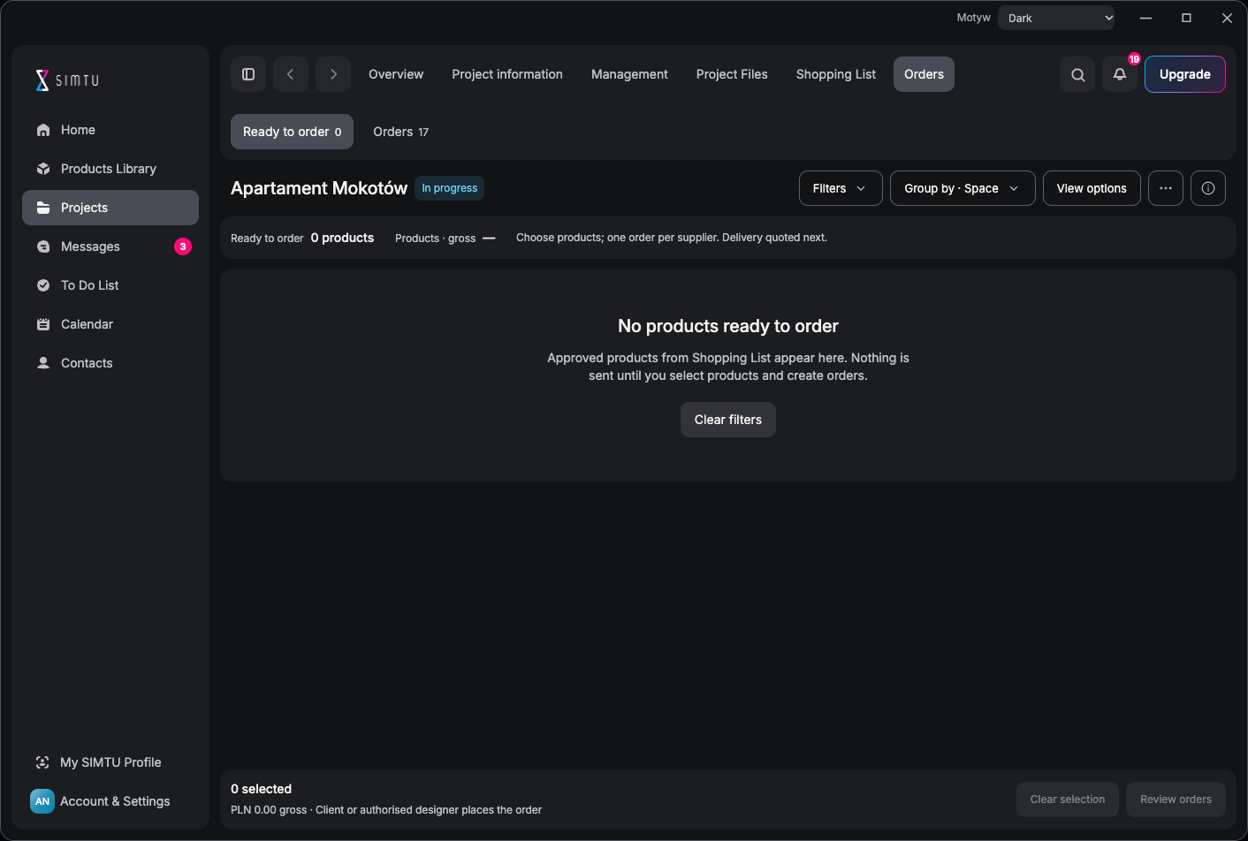Click the '0 selected' text
The image size is (1248, 841).
click(x=261, y=789)
